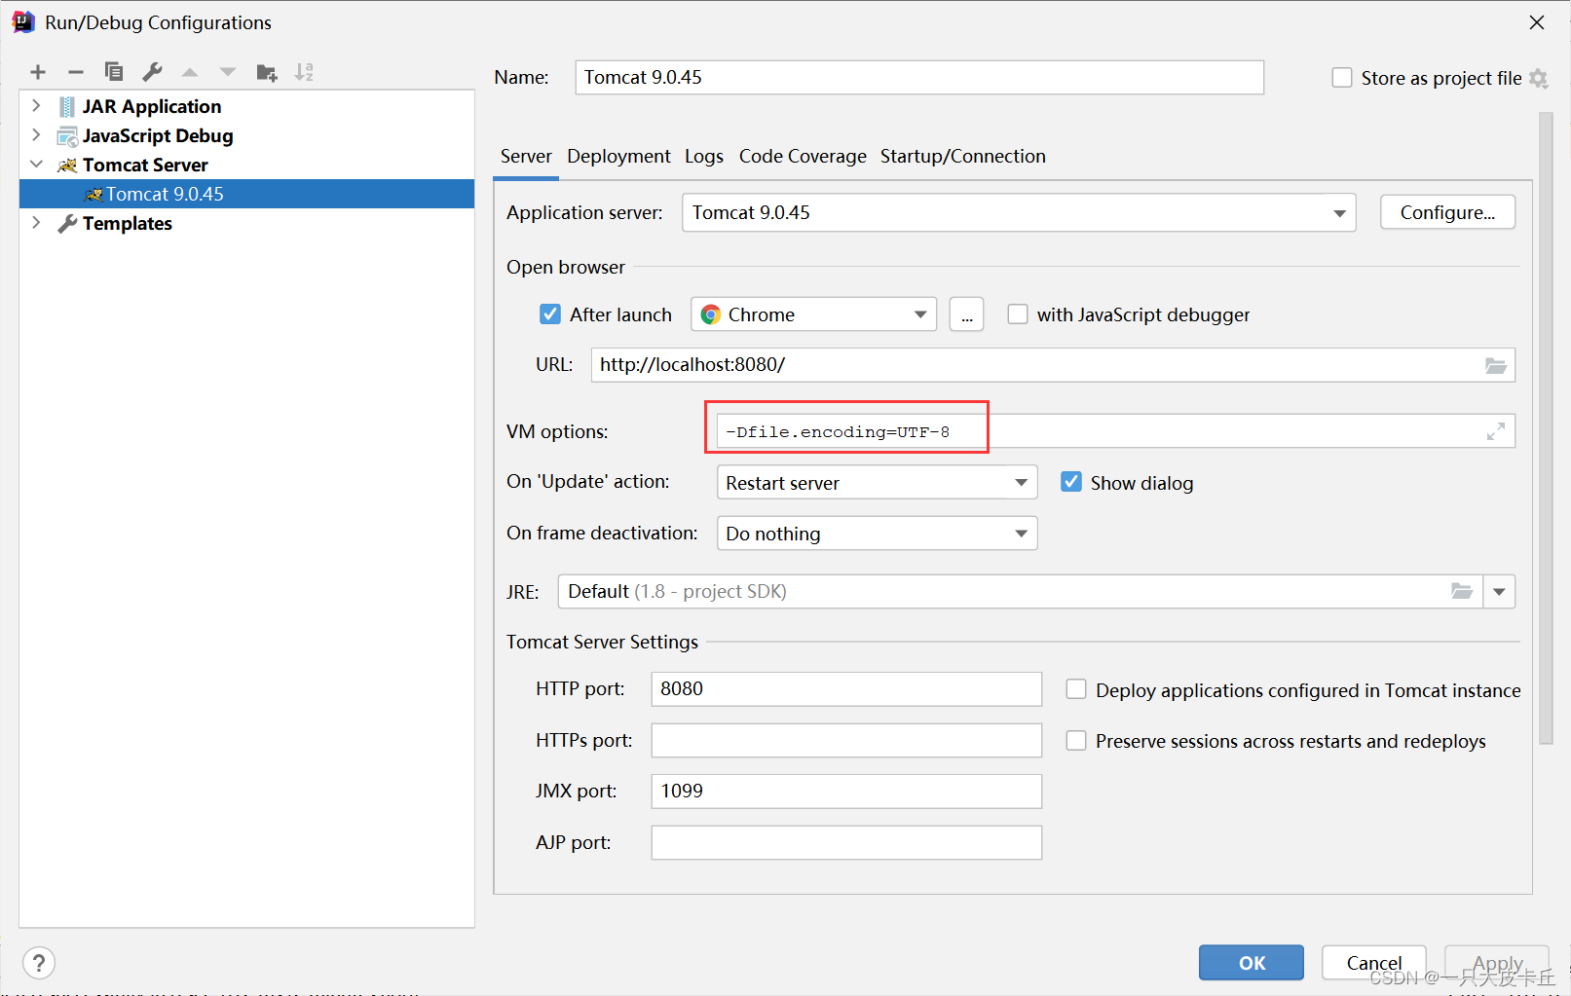Close the Run/Debug Configurations dialog
The height and width of the screenshot is (996, 1571).
1537,22
